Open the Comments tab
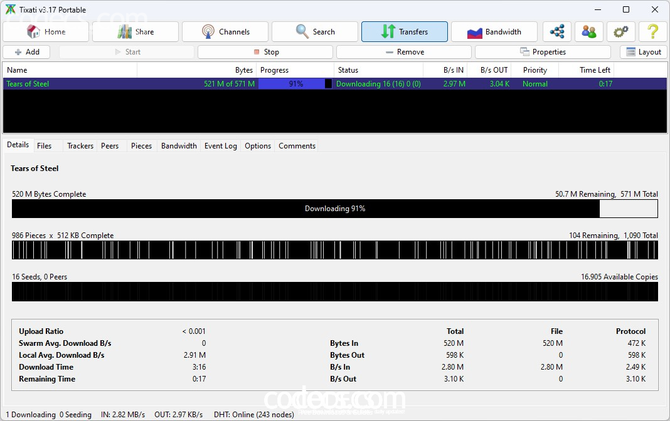Viewport: 670px width, 421px height. (297, 146)
